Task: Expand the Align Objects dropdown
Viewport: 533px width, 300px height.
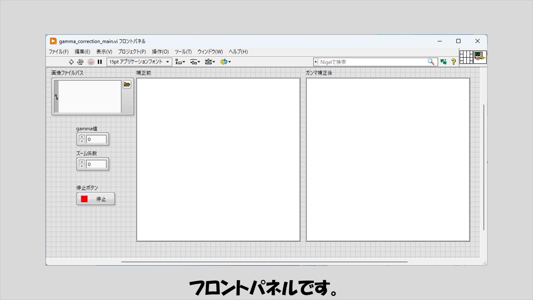Action: coord(181,62)
